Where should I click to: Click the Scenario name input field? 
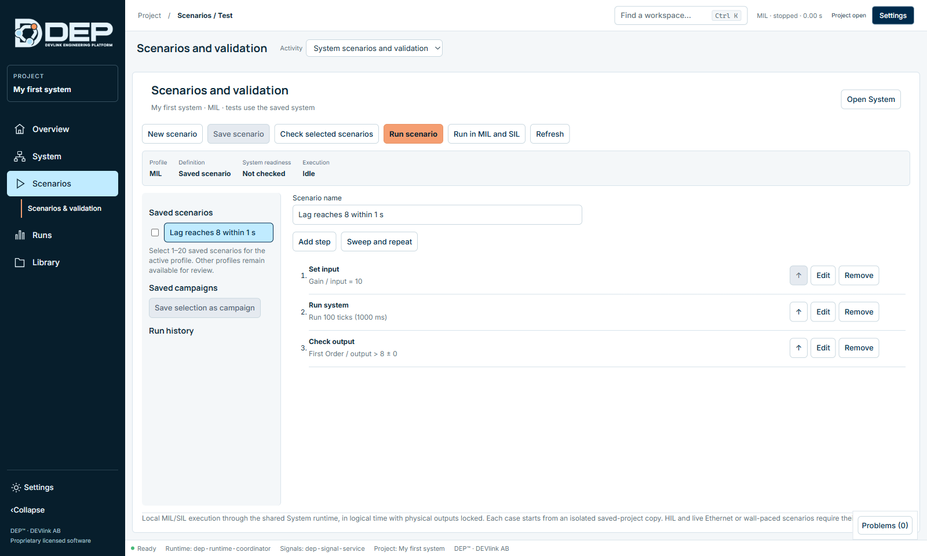437,215
